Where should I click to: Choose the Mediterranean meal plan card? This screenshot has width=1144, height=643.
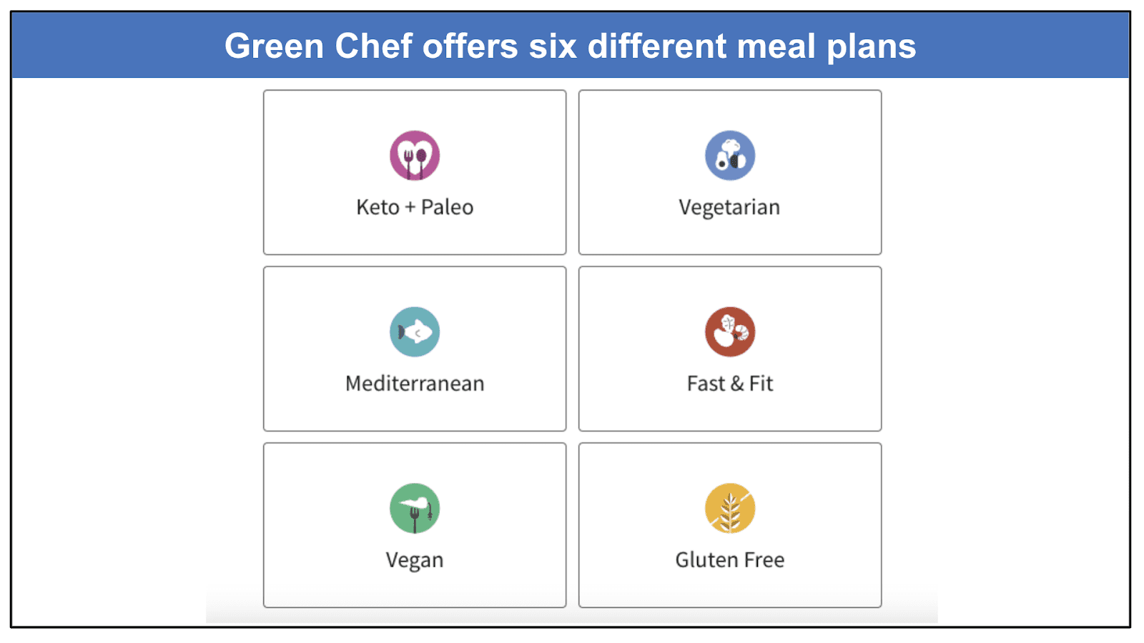pos(415,349)
